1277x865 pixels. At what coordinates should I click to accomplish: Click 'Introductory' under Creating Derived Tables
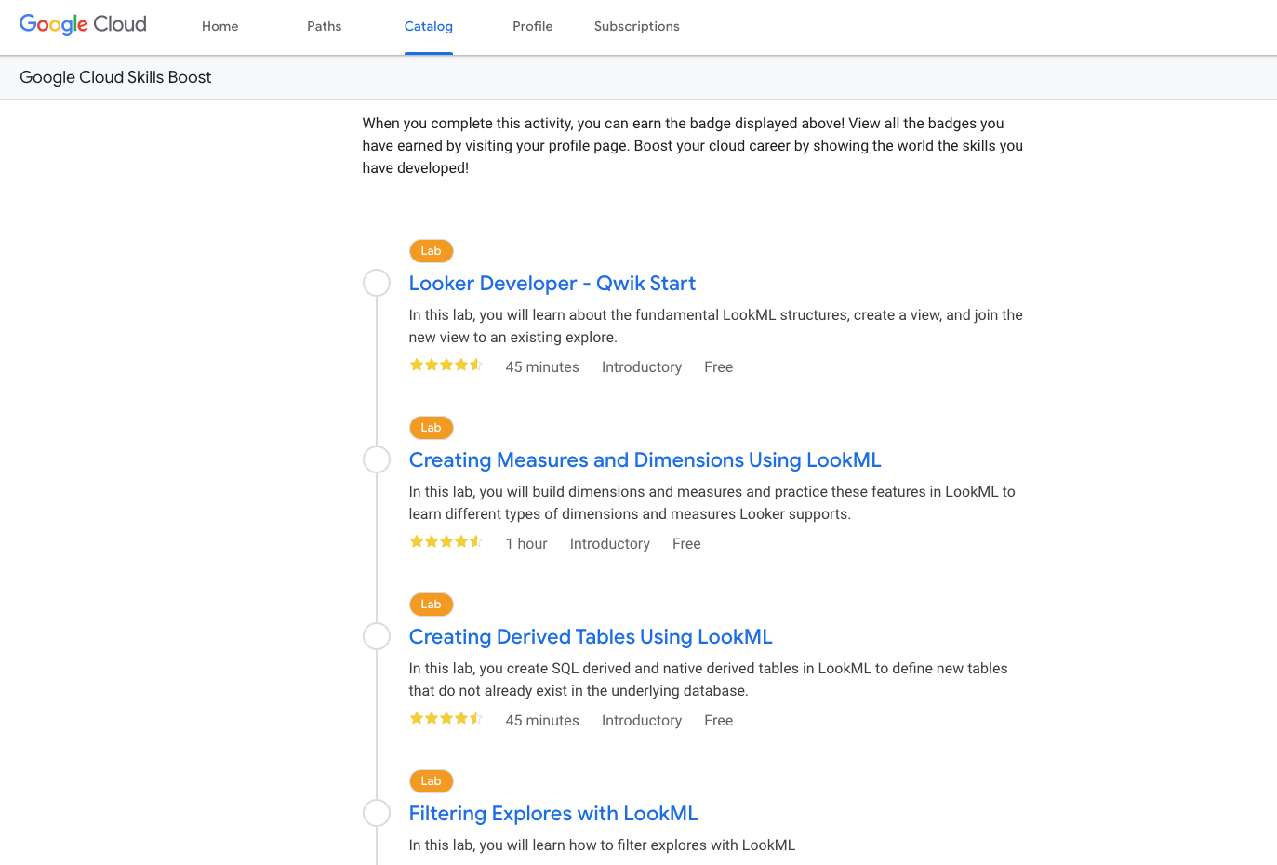click(642, 721)
